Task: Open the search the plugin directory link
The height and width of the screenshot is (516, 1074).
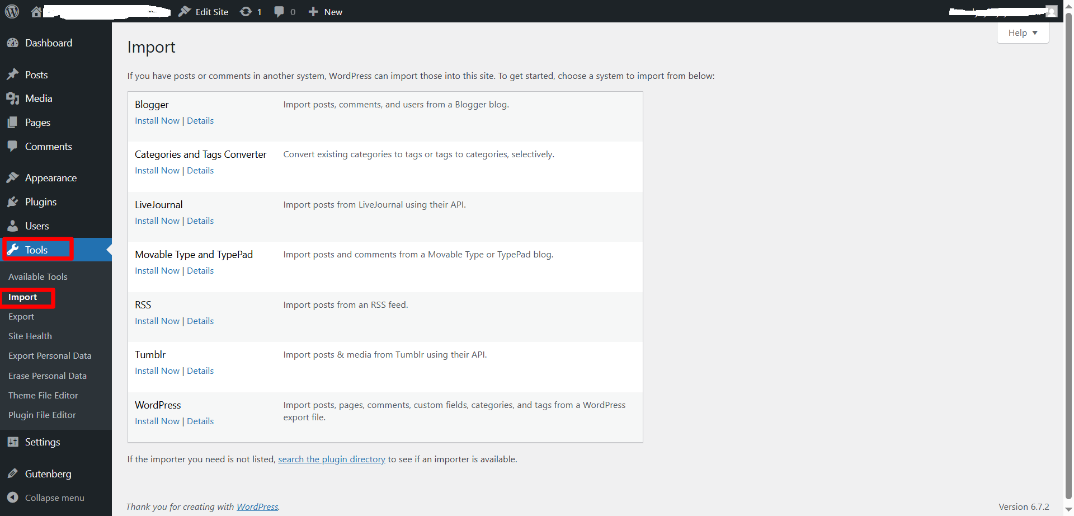Action: pyautogui.click(x=332, y=459)
